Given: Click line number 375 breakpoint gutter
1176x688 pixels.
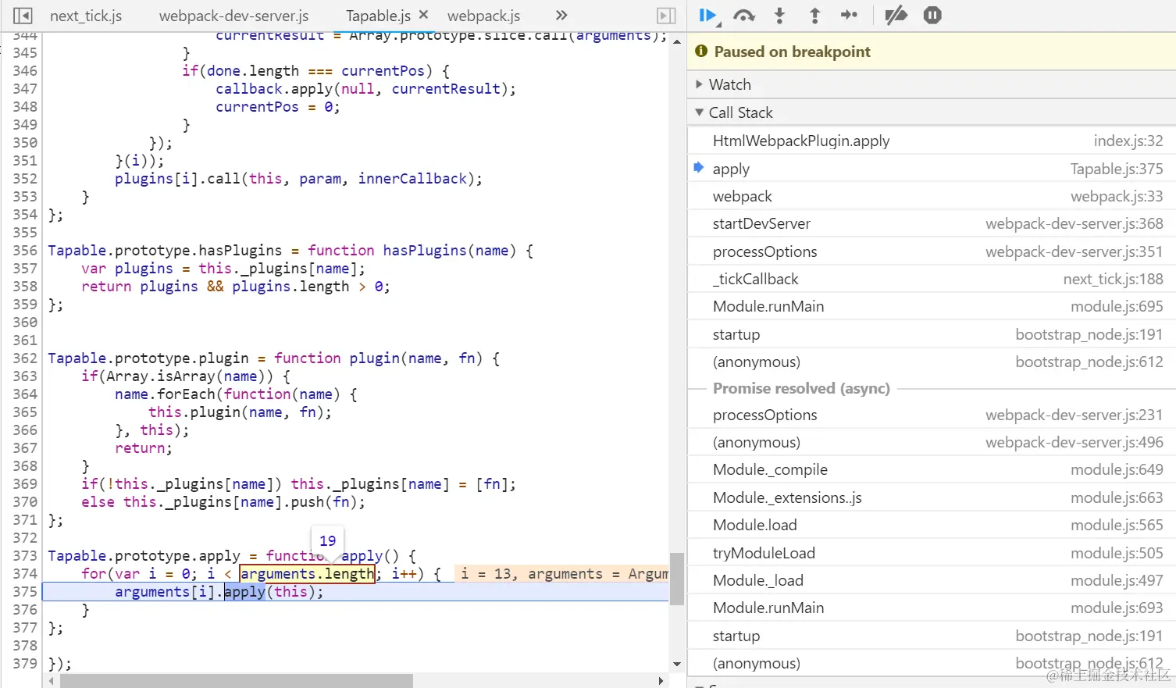Looking at the screenshot, I should pos(25,591).
